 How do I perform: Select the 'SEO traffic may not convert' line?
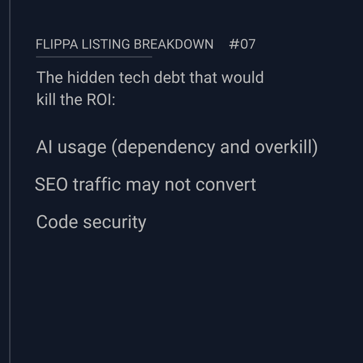point(145,185)
